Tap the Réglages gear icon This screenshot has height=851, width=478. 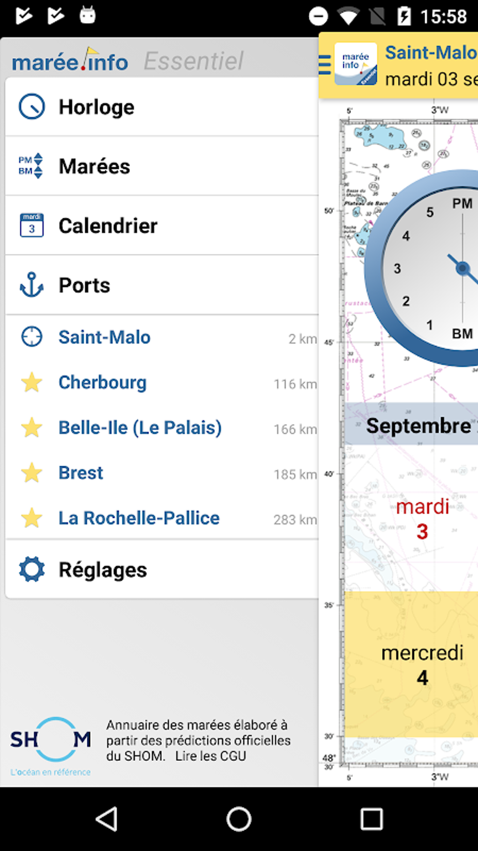click(31, 569)
